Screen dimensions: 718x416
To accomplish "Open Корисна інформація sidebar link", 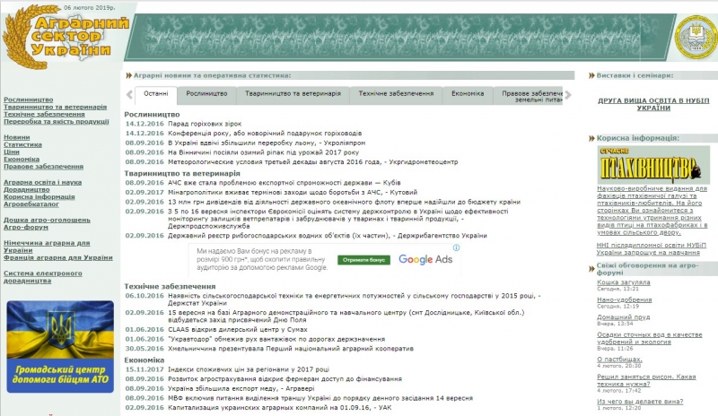I will point(39,196).
